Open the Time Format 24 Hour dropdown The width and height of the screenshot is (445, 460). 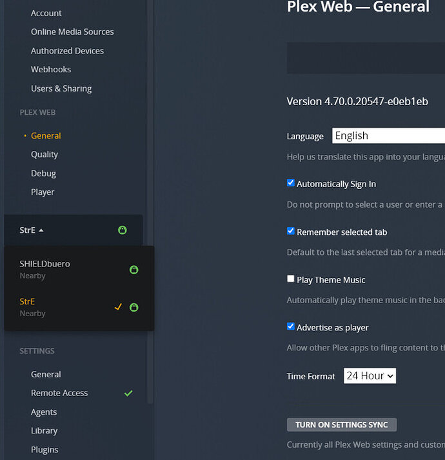point(370,375)
